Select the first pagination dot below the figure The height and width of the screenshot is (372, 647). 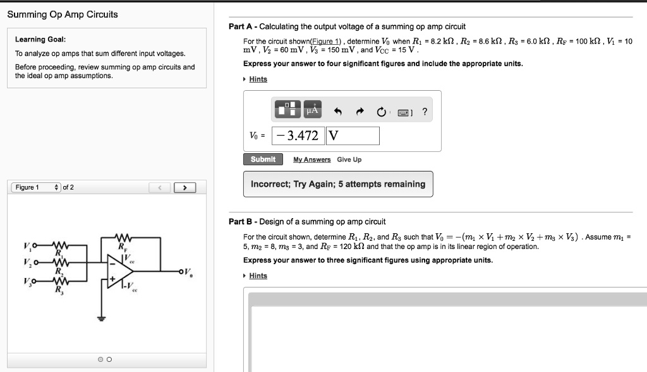100,359
